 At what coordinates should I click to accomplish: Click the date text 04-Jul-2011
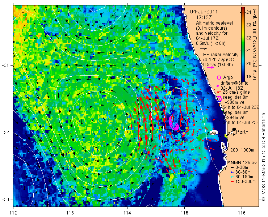point(204,12)
